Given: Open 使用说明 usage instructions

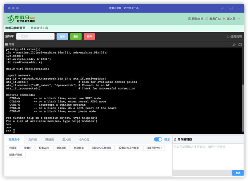Looking at the screenshot, I should [234, 36].
